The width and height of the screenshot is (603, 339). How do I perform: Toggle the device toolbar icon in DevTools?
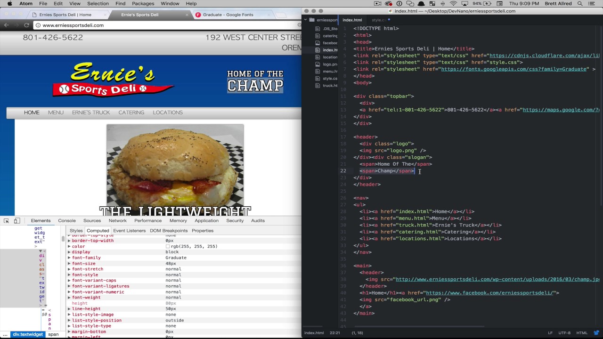coord(17,221)
